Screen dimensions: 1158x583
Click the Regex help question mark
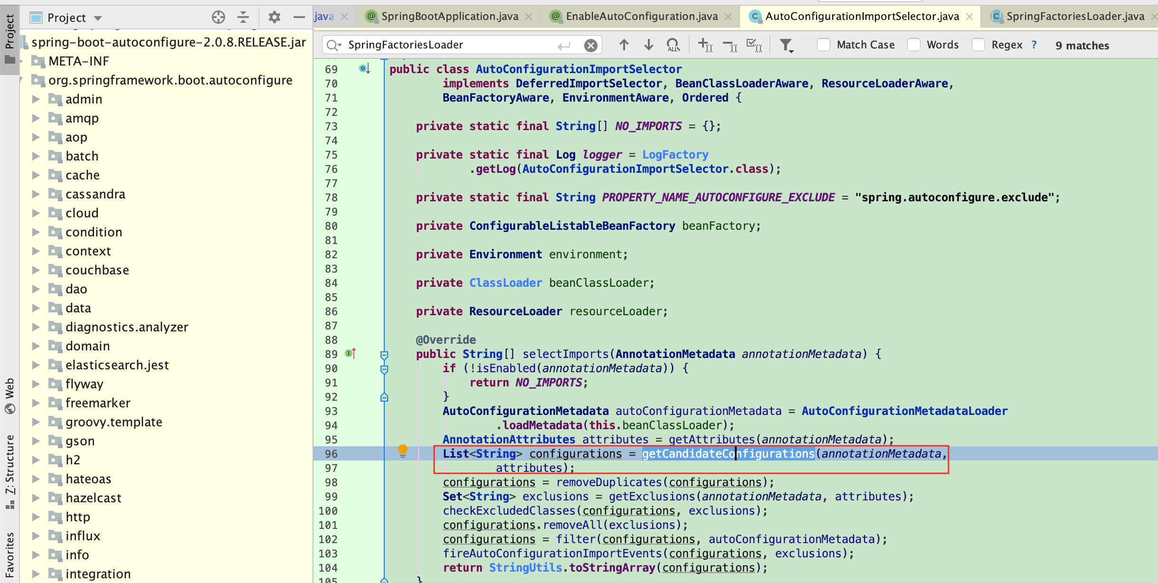tap(1034, 45)
